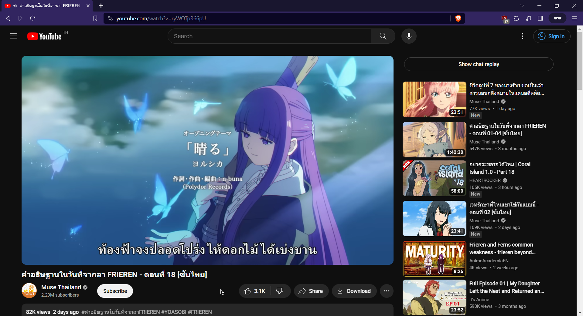Screen dimensions: 583x316
Task: Open site settings icon in address bar
Action: pos(111,18)
